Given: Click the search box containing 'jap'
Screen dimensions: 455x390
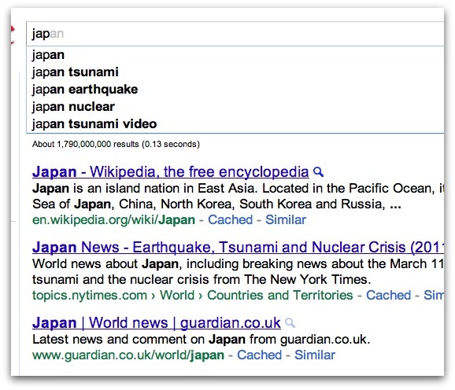Looking at the screenshot, I should (x=235, y=34).
